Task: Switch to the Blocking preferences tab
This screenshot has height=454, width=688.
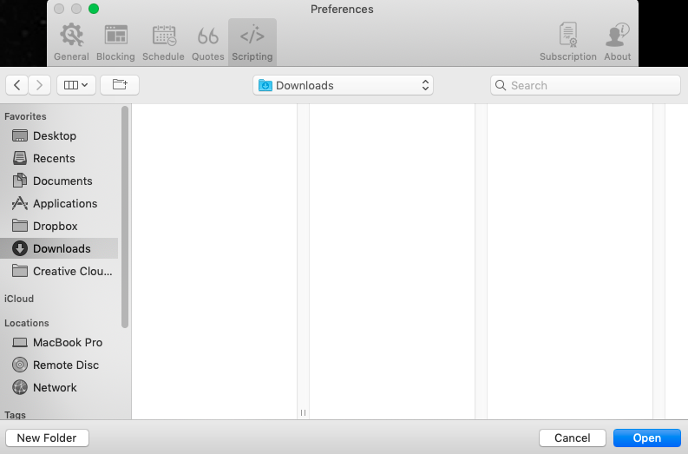Action: (x=115, y=43)
